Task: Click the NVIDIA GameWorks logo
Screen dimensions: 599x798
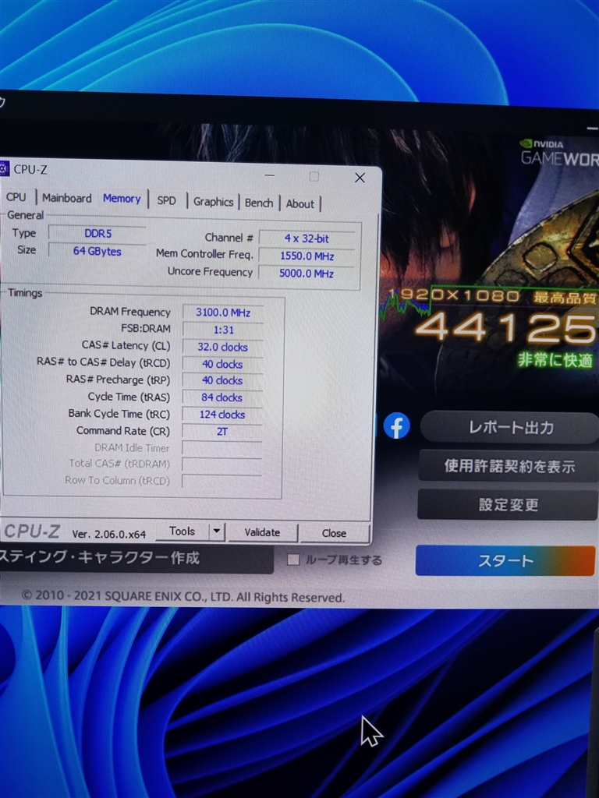Action: point(559,153)
